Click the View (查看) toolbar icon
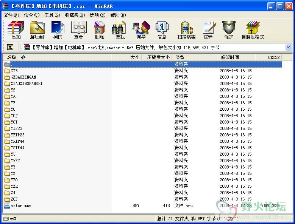 coord(78,30)
